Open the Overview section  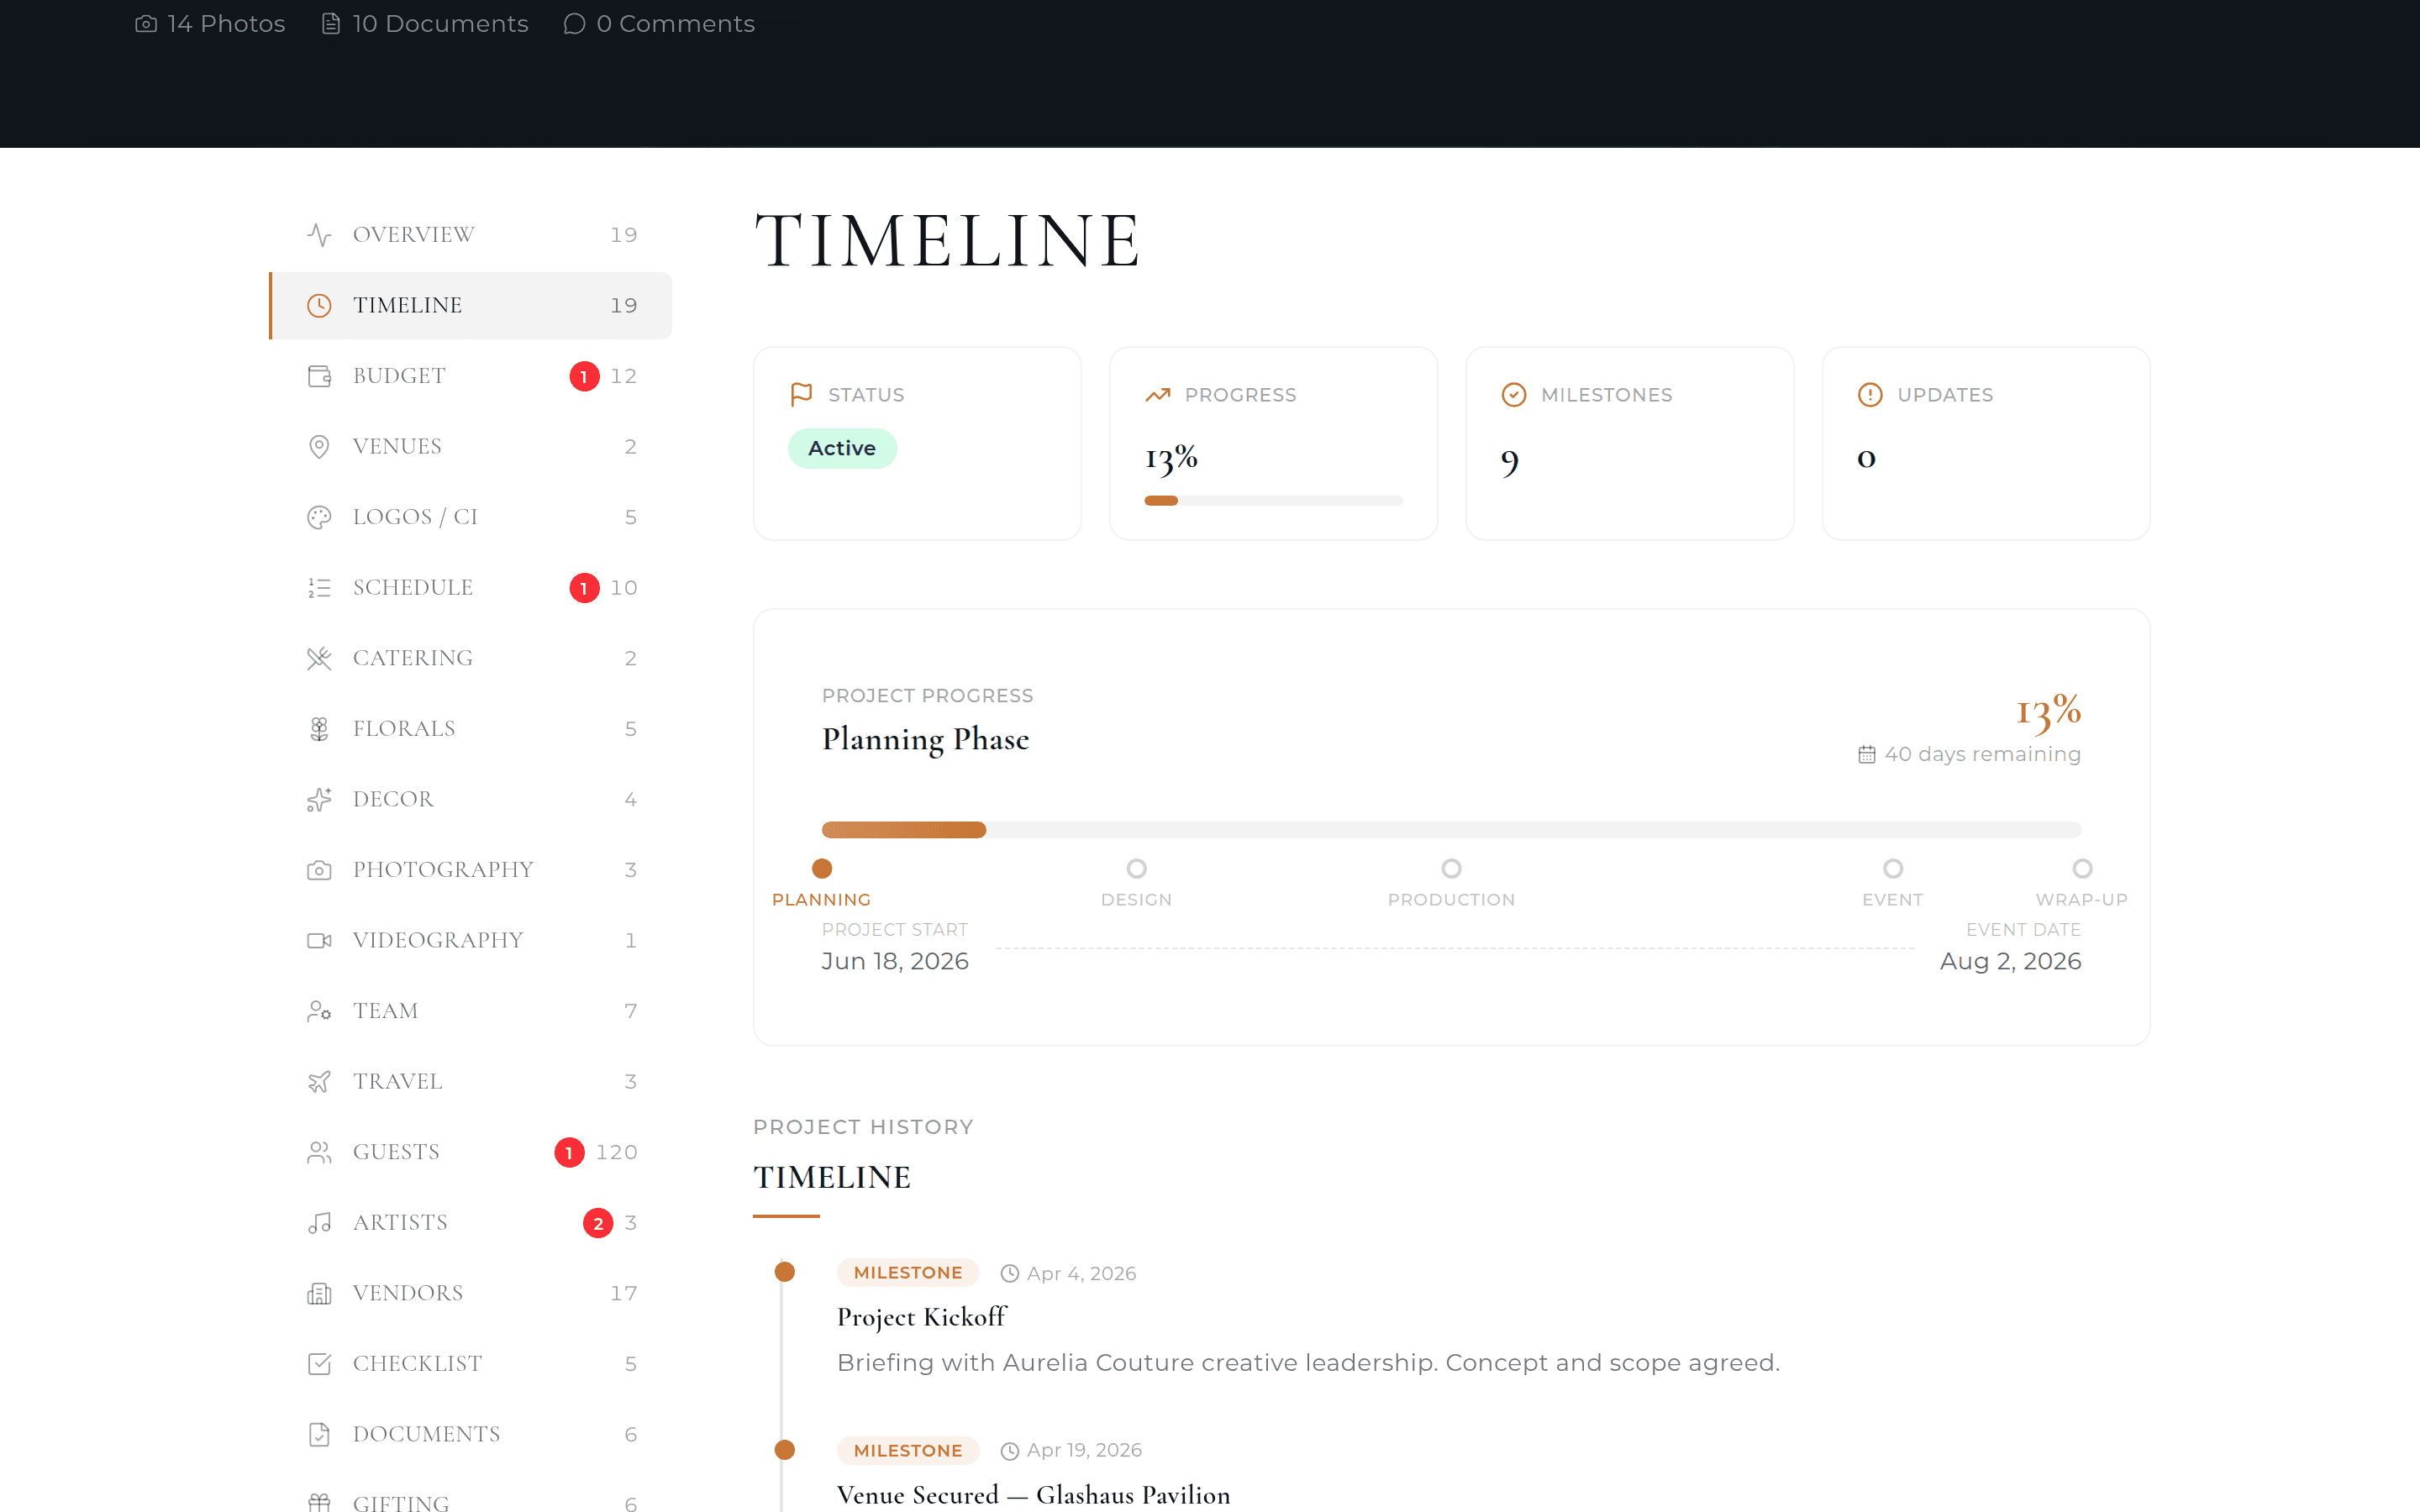pyautogui.click(x=471, y=235)
